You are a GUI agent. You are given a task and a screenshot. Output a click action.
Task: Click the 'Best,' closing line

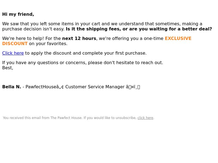(8, 68)
